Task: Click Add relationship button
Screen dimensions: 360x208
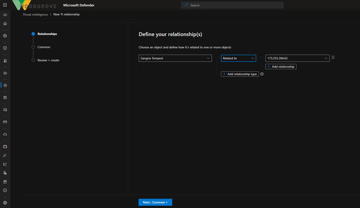Action: click(281, 67)
